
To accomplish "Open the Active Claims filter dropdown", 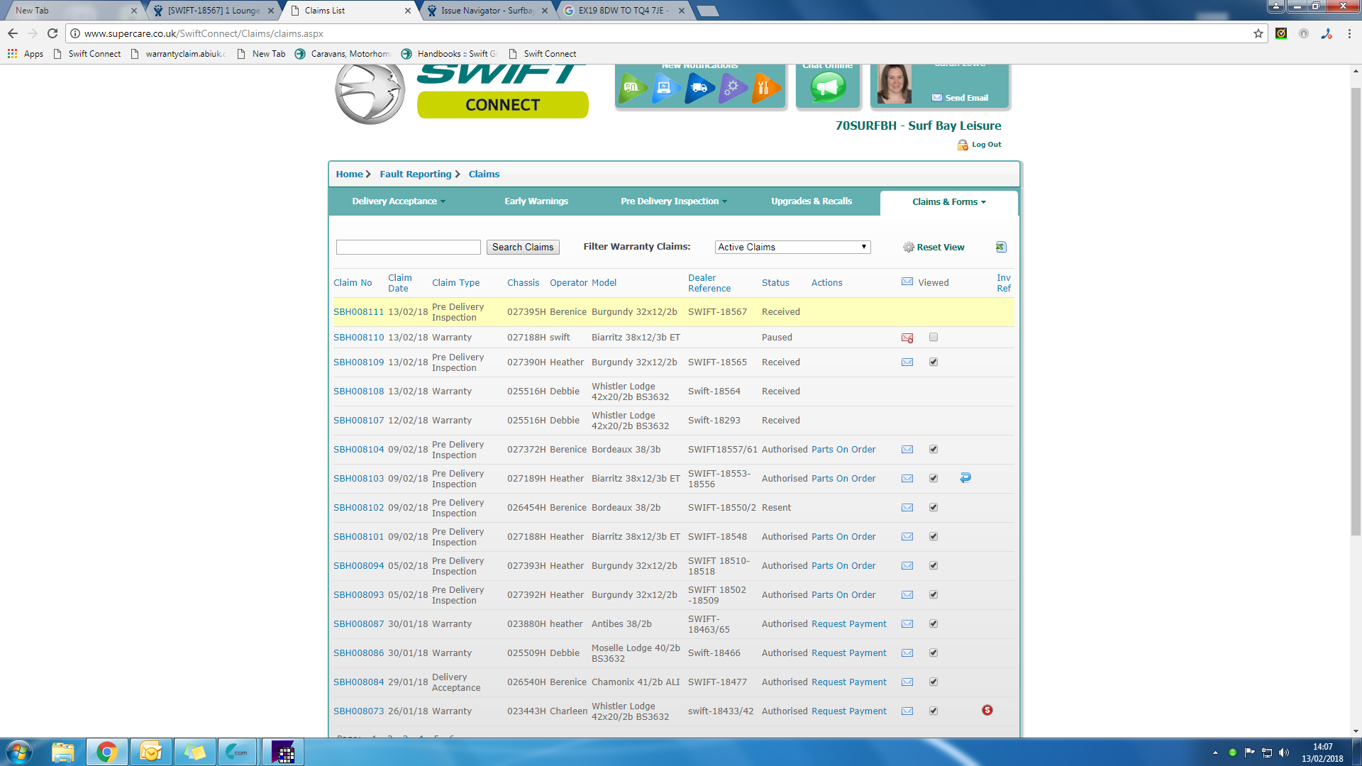I will [792, 247].
